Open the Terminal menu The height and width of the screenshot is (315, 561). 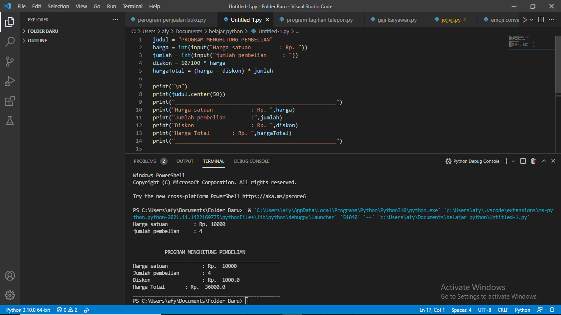tap(133, 6)
